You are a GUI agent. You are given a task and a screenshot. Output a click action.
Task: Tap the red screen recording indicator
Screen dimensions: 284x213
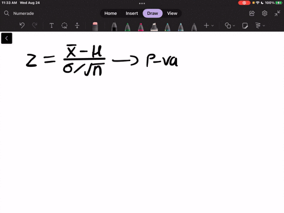tap(244, 3)
